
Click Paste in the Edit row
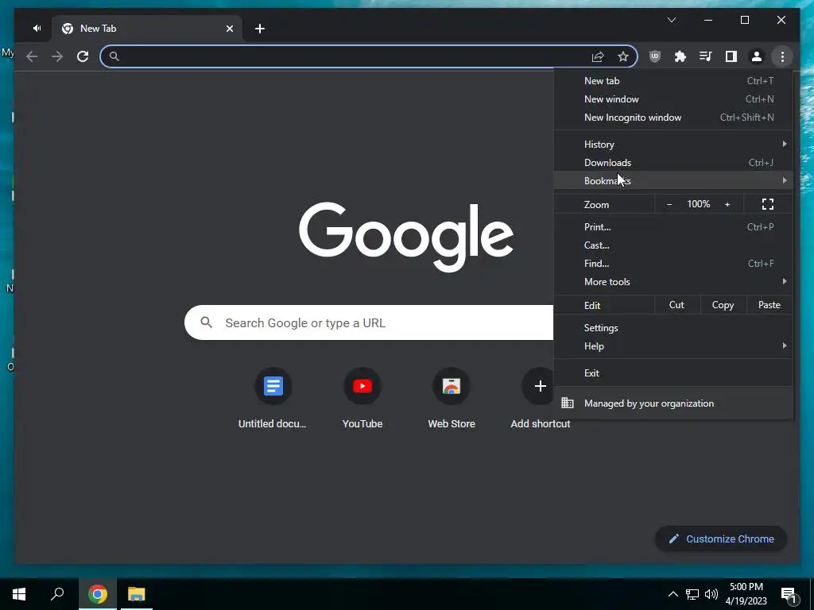coord(769,305)
